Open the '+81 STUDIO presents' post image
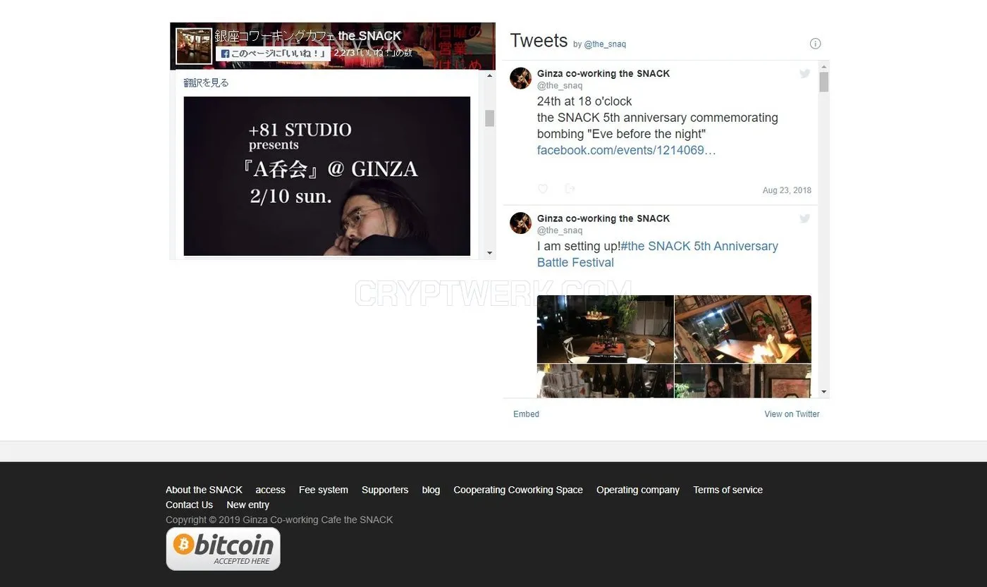Screen dimensions: 987x587 pos(327,176)
